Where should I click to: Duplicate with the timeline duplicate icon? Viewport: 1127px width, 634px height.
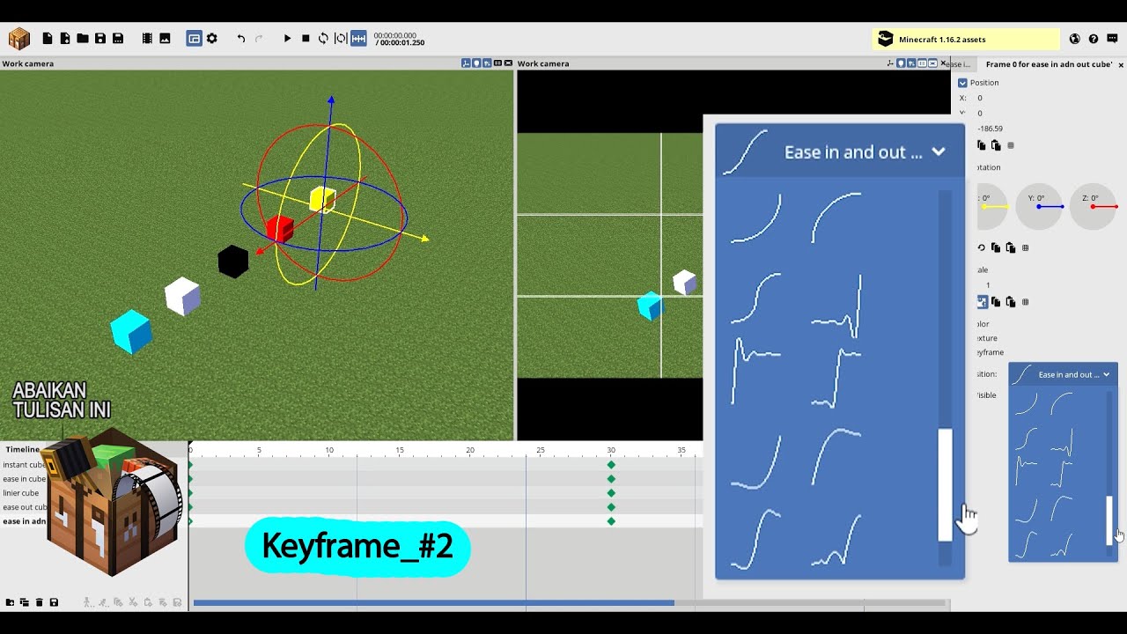coord(25,602)
